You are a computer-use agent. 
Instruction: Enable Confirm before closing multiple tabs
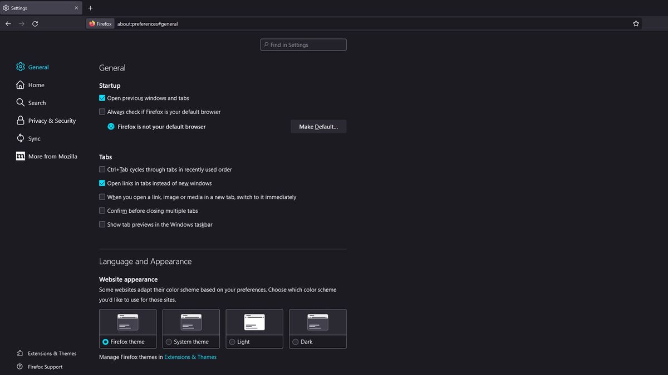coord(102,211)
